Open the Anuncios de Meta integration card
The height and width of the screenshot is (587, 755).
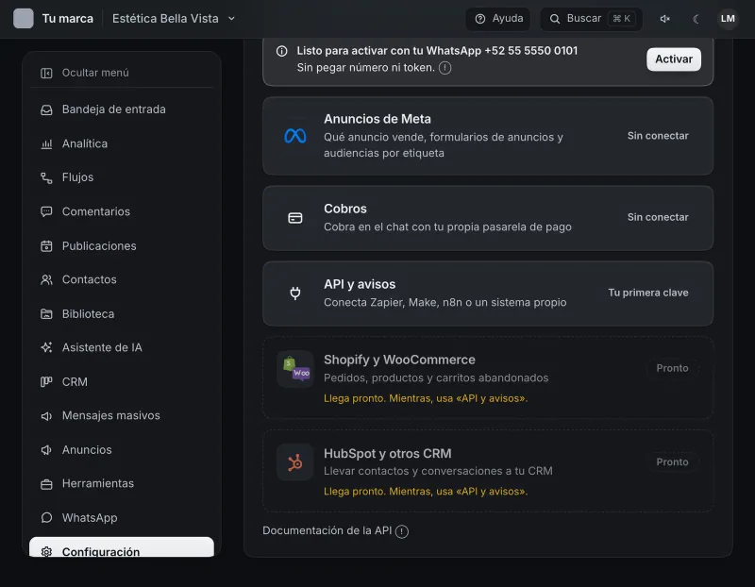tap(488, 136)
